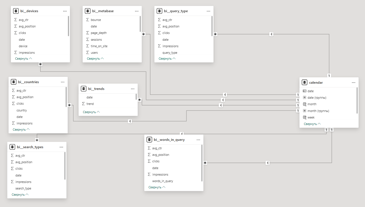Select the time_on_site field in bi__metabase

[x=99, y=46]
